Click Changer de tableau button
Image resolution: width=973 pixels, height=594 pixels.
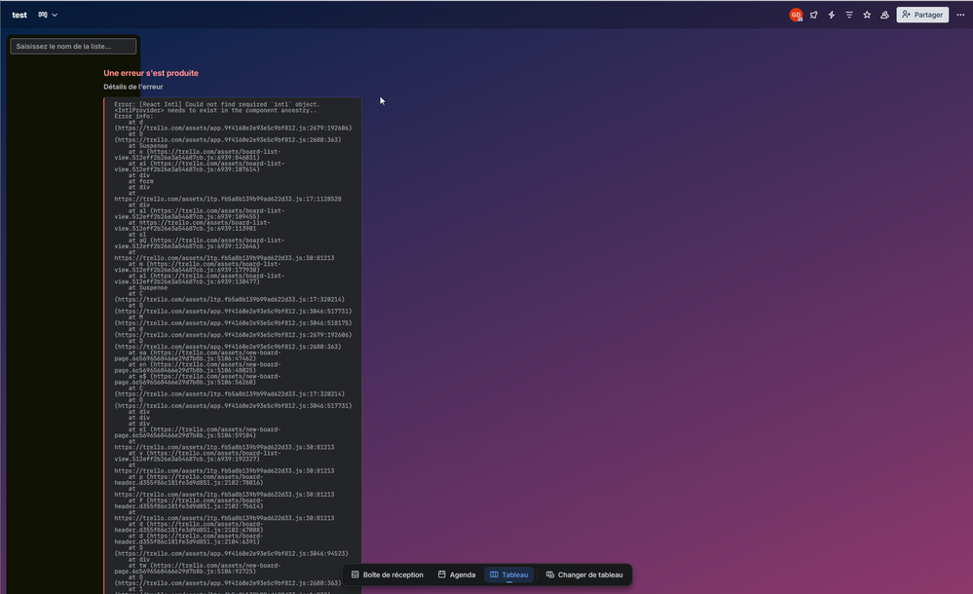(x=584, y=575)
